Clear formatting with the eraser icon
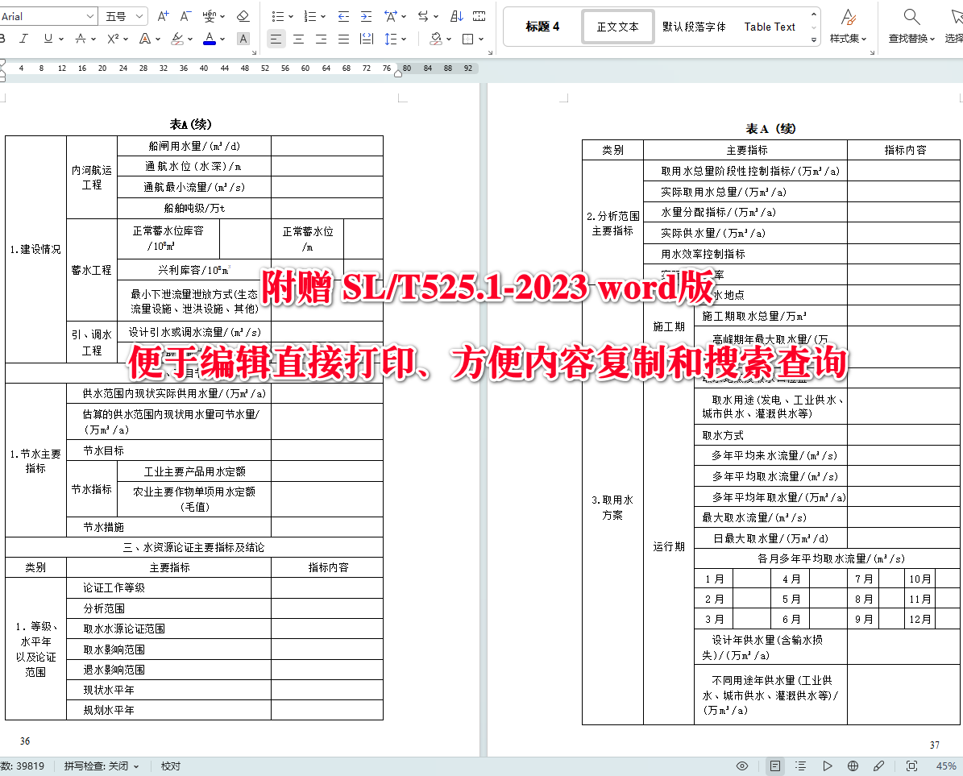963x776 pixels. [245, 16]
